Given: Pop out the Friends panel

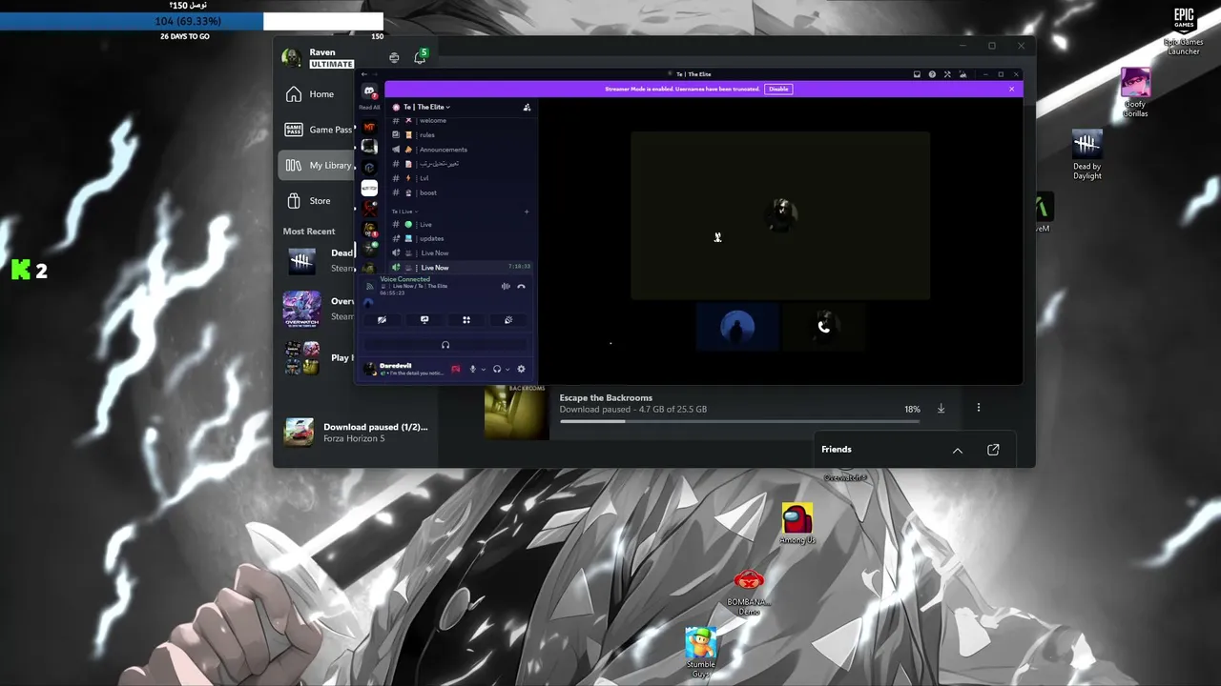Looking at the screenshot, I should tap(993, 450).
